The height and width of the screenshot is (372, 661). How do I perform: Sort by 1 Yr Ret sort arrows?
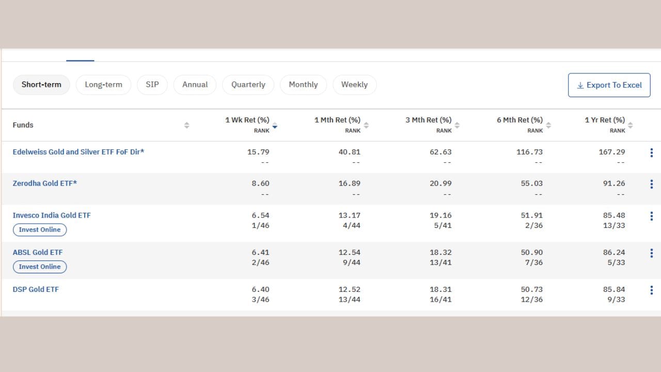(630, 125)
